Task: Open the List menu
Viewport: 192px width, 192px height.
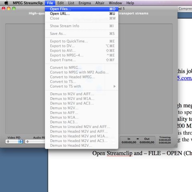Action: click(71, 3)
